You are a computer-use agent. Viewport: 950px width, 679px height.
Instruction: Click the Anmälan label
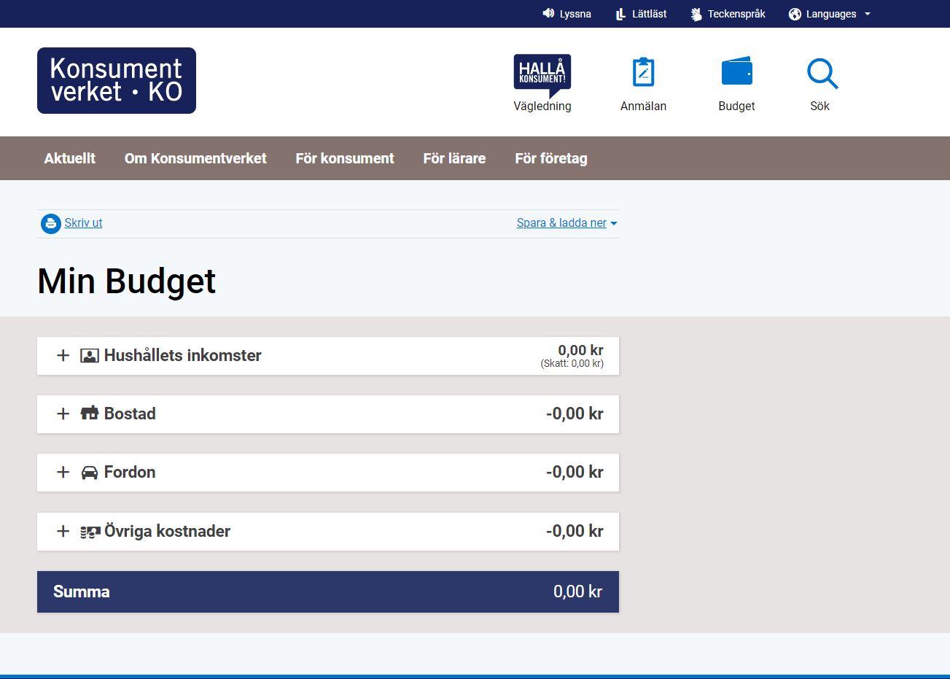pyautogui.click(x=643, y=106)
